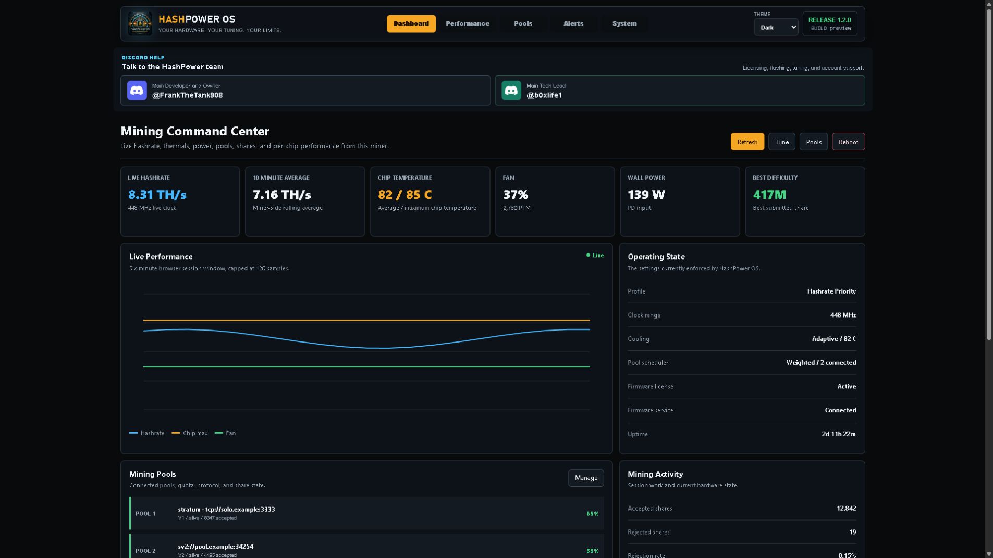Switch to the Dashboard tab
The height and width of the screenshot is (558, 993).
pos(411,23)
